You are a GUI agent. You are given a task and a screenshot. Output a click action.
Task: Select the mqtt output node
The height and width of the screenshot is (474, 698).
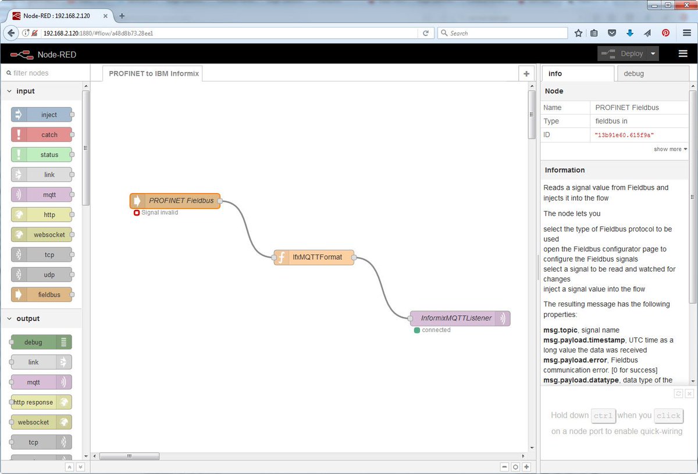(x=41, y=382)
